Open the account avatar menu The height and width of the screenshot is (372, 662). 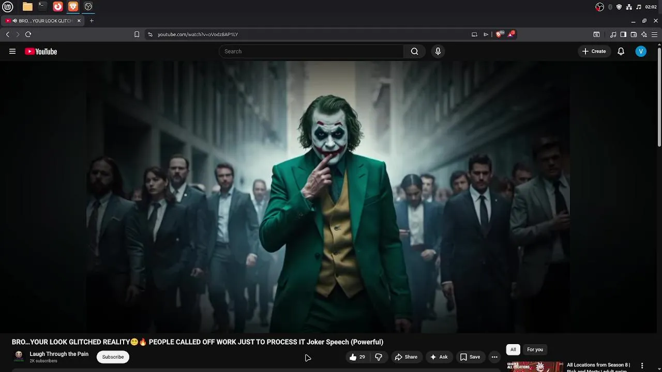641,51
